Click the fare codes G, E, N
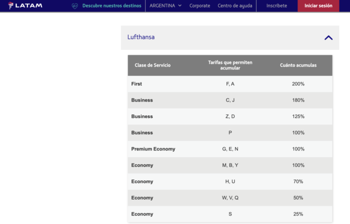The height and width of the screenshot is (224, 350). (230, 149)
